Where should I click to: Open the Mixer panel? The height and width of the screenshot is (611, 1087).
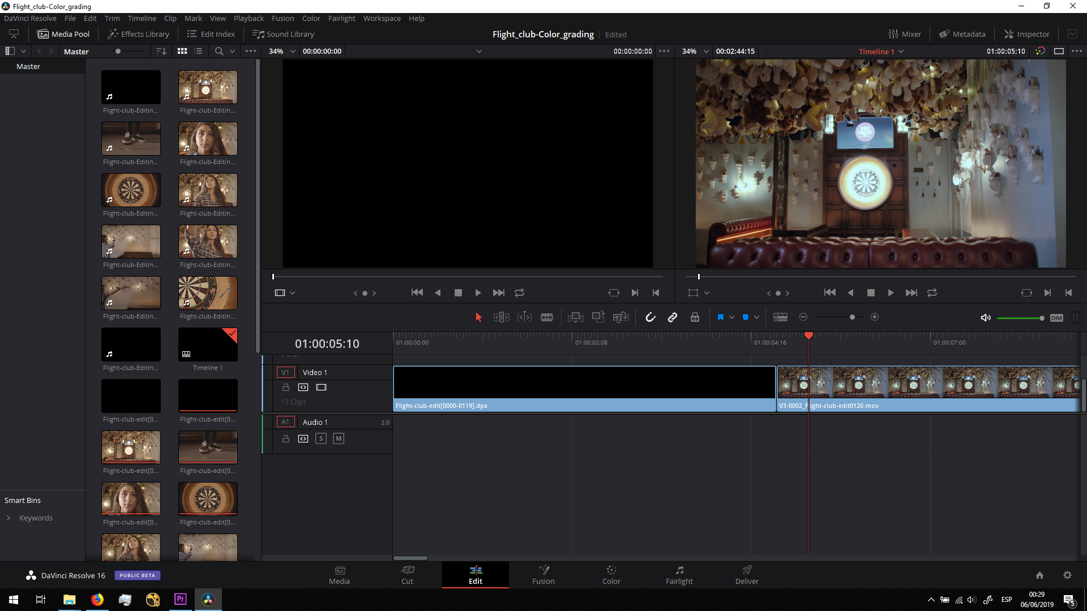pos(905,34)
